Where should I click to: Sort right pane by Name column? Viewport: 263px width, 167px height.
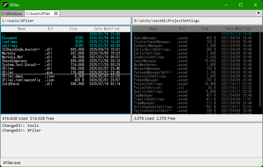click(x=153, y=29)
